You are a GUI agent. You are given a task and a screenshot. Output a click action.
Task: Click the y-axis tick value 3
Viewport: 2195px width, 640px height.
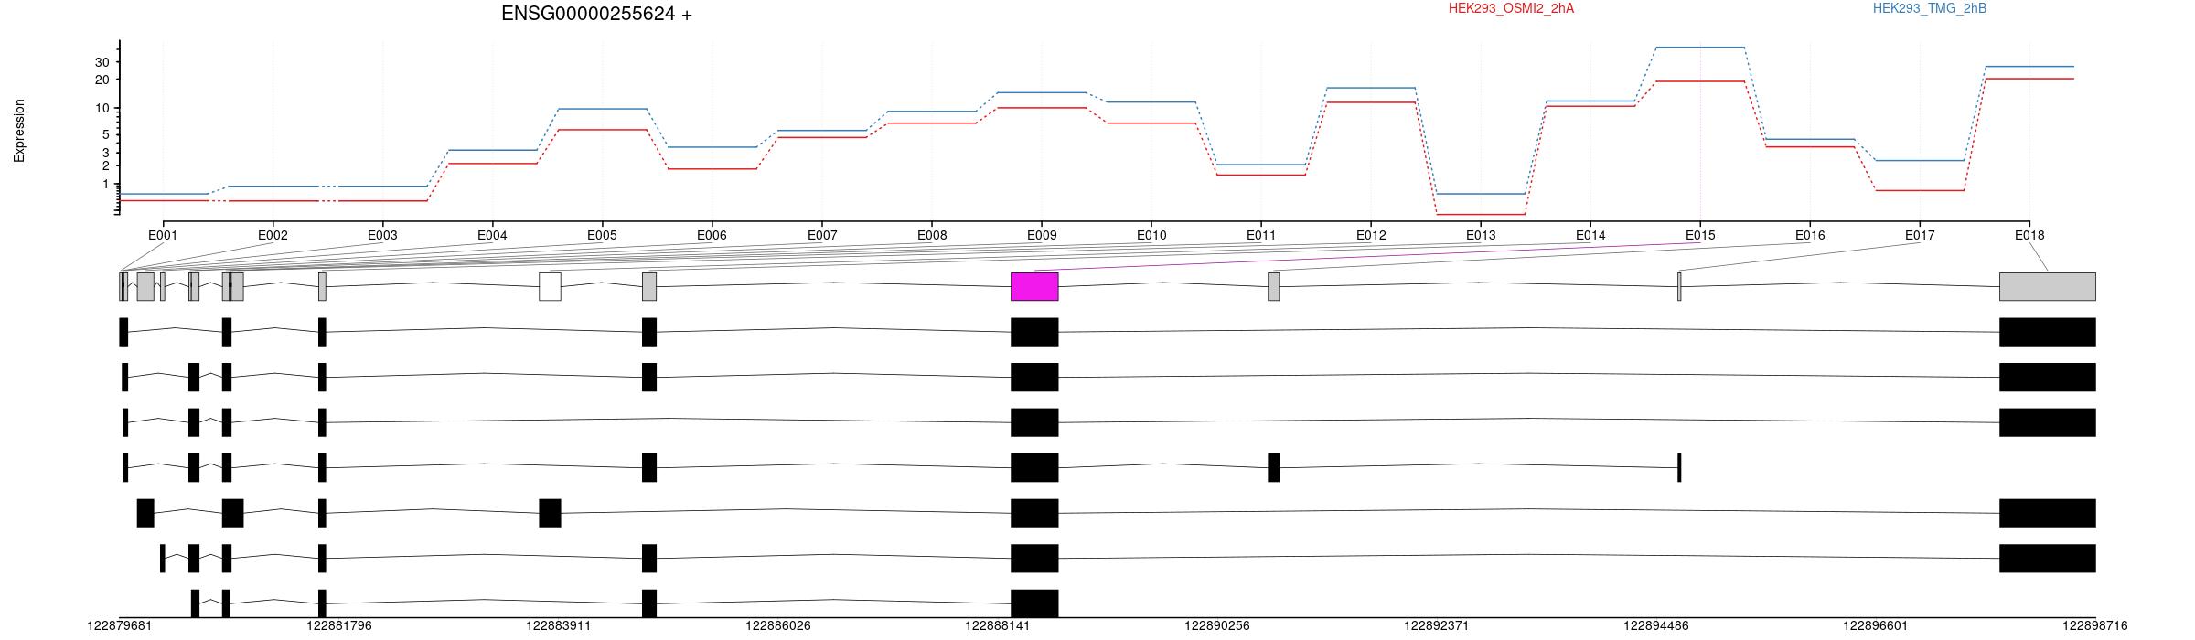(x=105, y=153)
